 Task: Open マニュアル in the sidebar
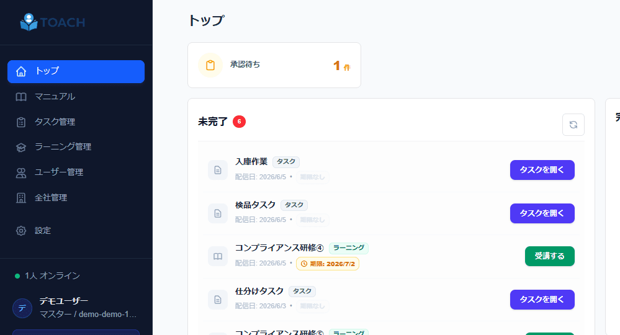[76, 97]
